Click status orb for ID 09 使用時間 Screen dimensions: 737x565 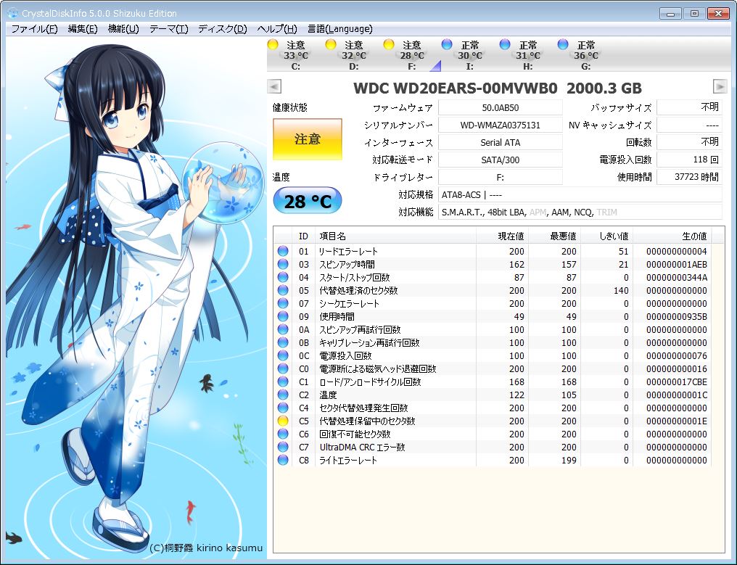click(282, 316)
